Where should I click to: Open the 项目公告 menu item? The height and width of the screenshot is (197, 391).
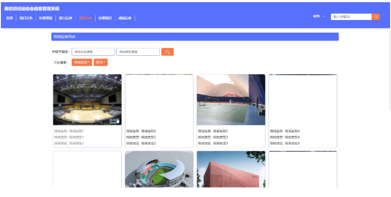(26, 18)
